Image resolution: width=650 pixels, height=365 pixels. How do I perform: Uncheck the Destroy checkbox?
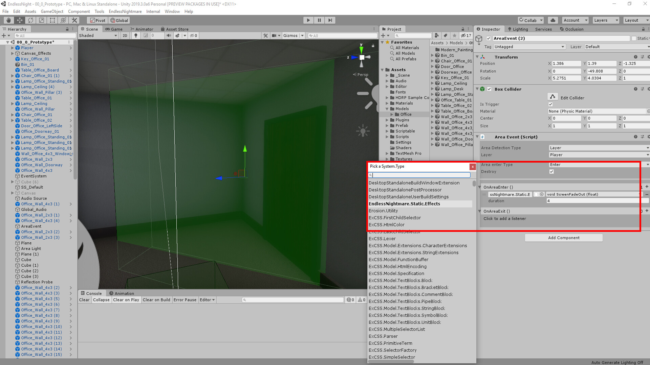click(x=551, y=172)
